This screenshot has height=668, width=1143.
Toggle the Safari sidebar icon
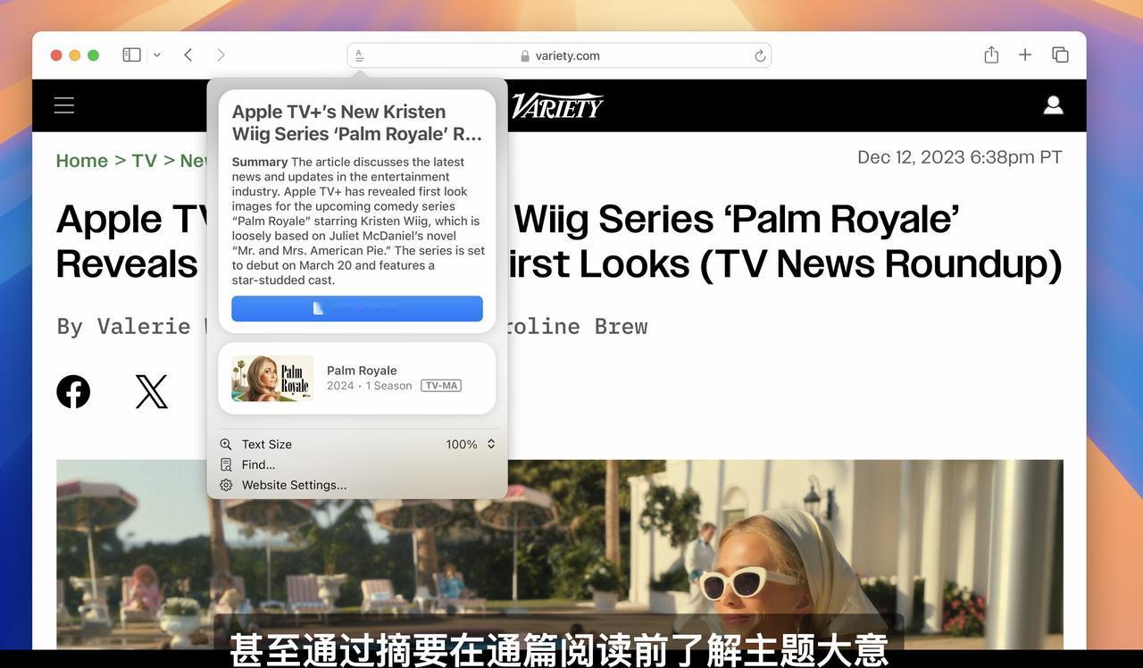(x=131, y=55)
